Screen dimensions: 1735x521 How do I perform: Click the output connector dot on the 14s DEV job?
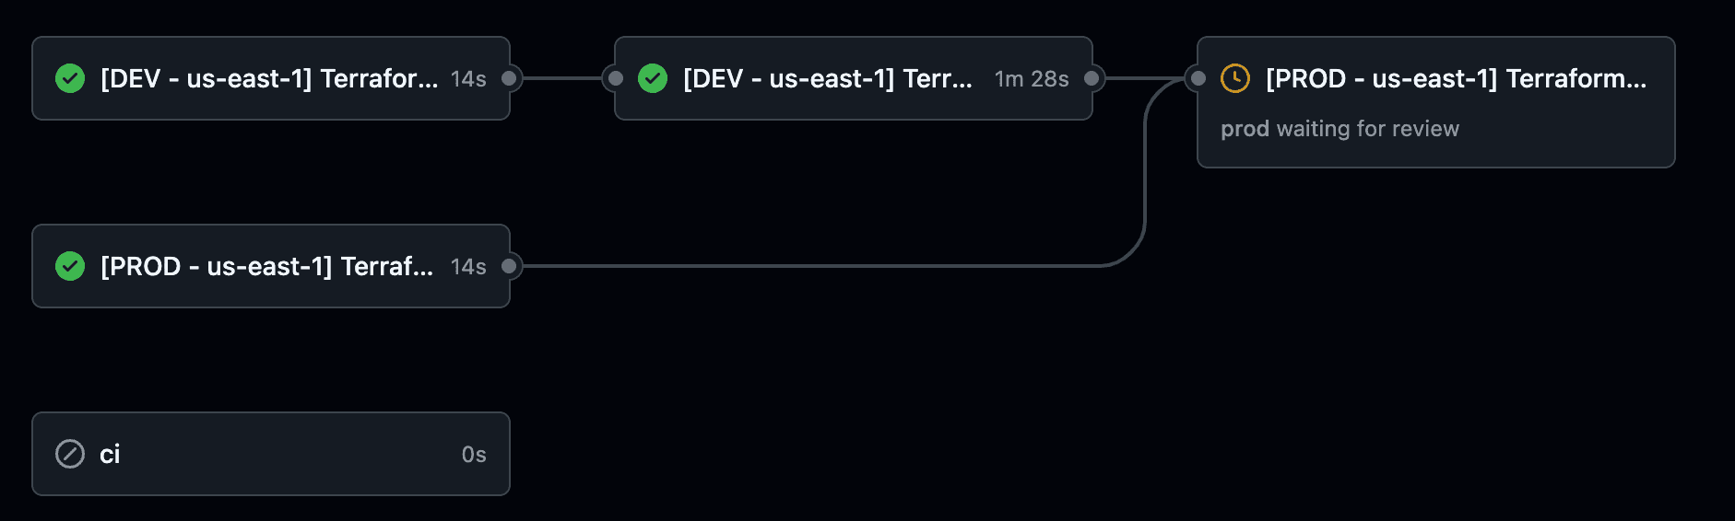(x=509, y=79)
